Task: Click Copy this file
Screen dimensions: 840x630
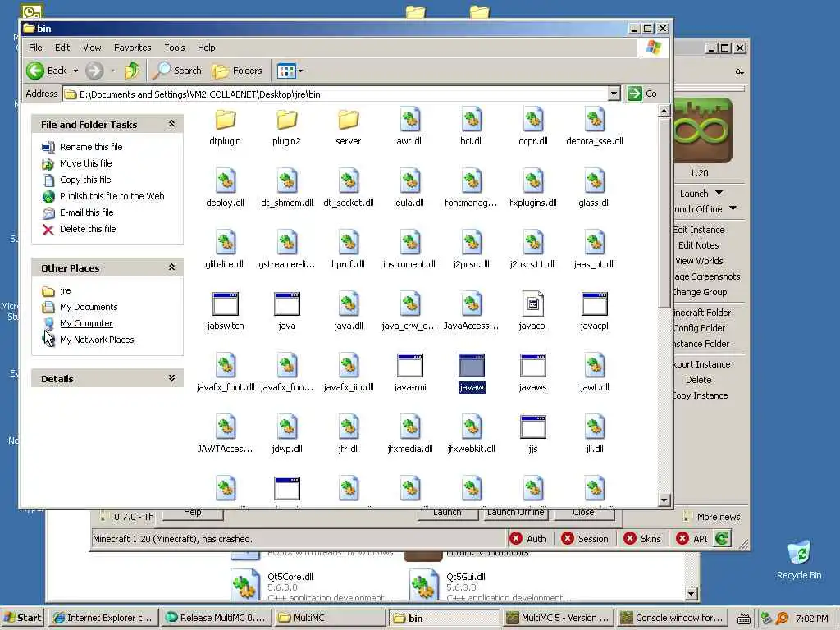Action: coord(85,180)
